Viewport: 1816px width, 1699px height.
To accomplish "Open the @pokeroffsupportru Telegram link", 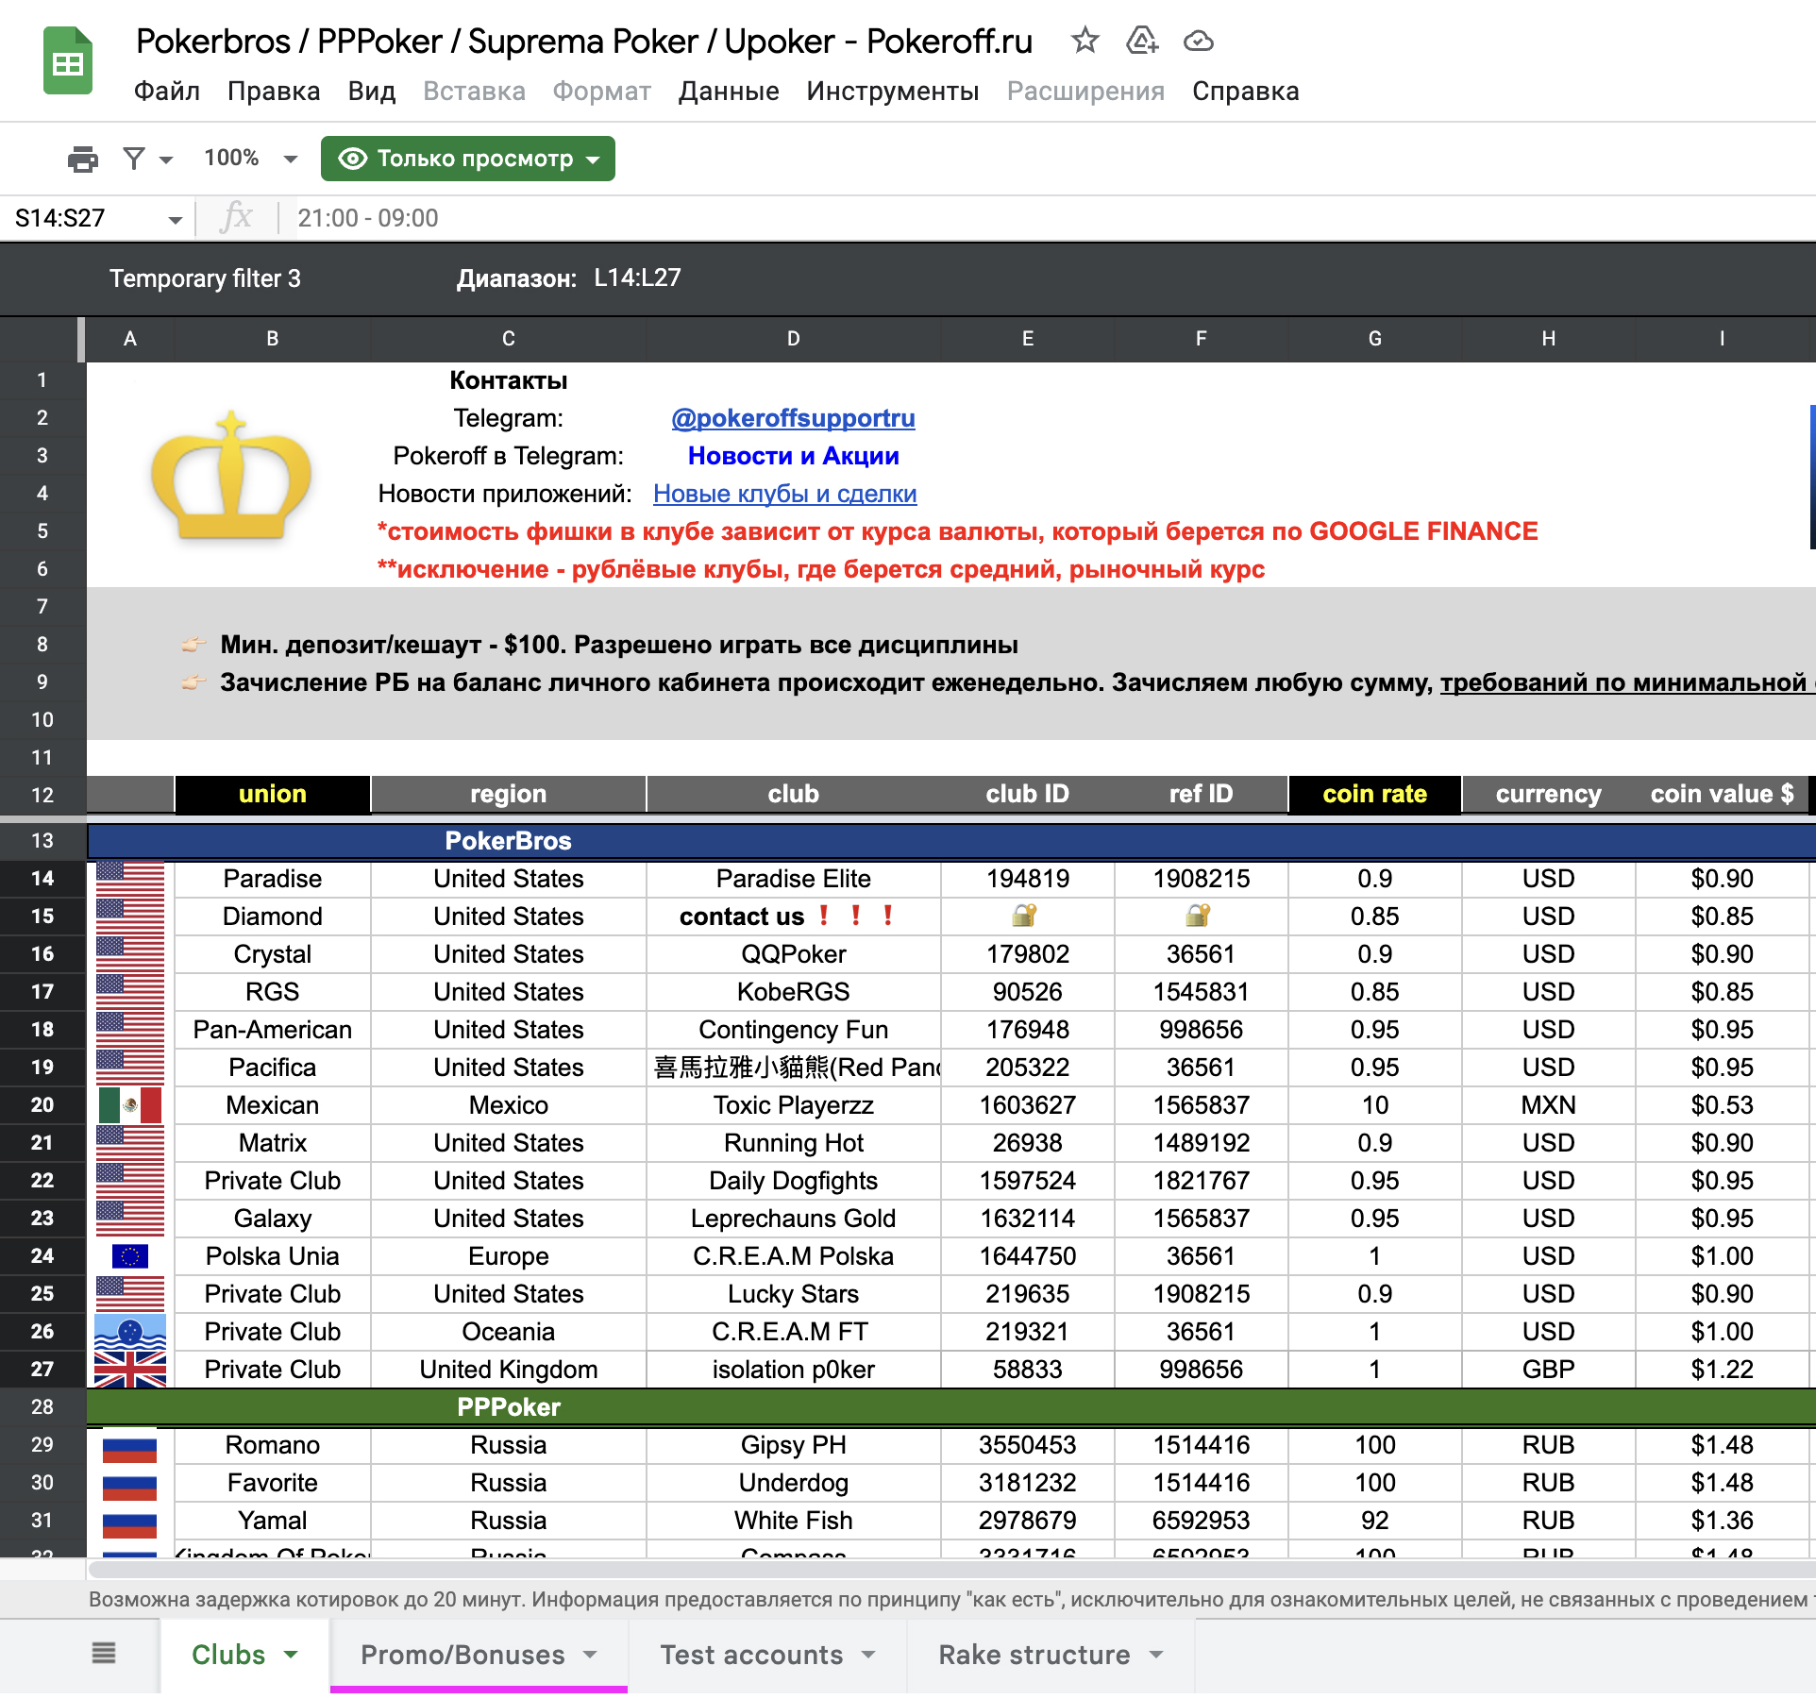I will (793, 418).
